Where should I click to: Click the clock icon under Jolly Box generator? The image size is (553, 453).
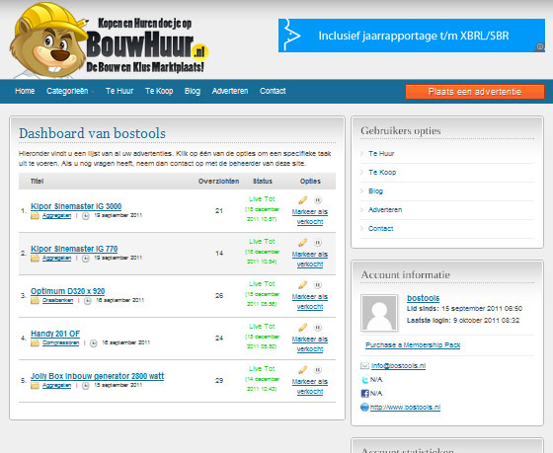(x=85, y=386)
